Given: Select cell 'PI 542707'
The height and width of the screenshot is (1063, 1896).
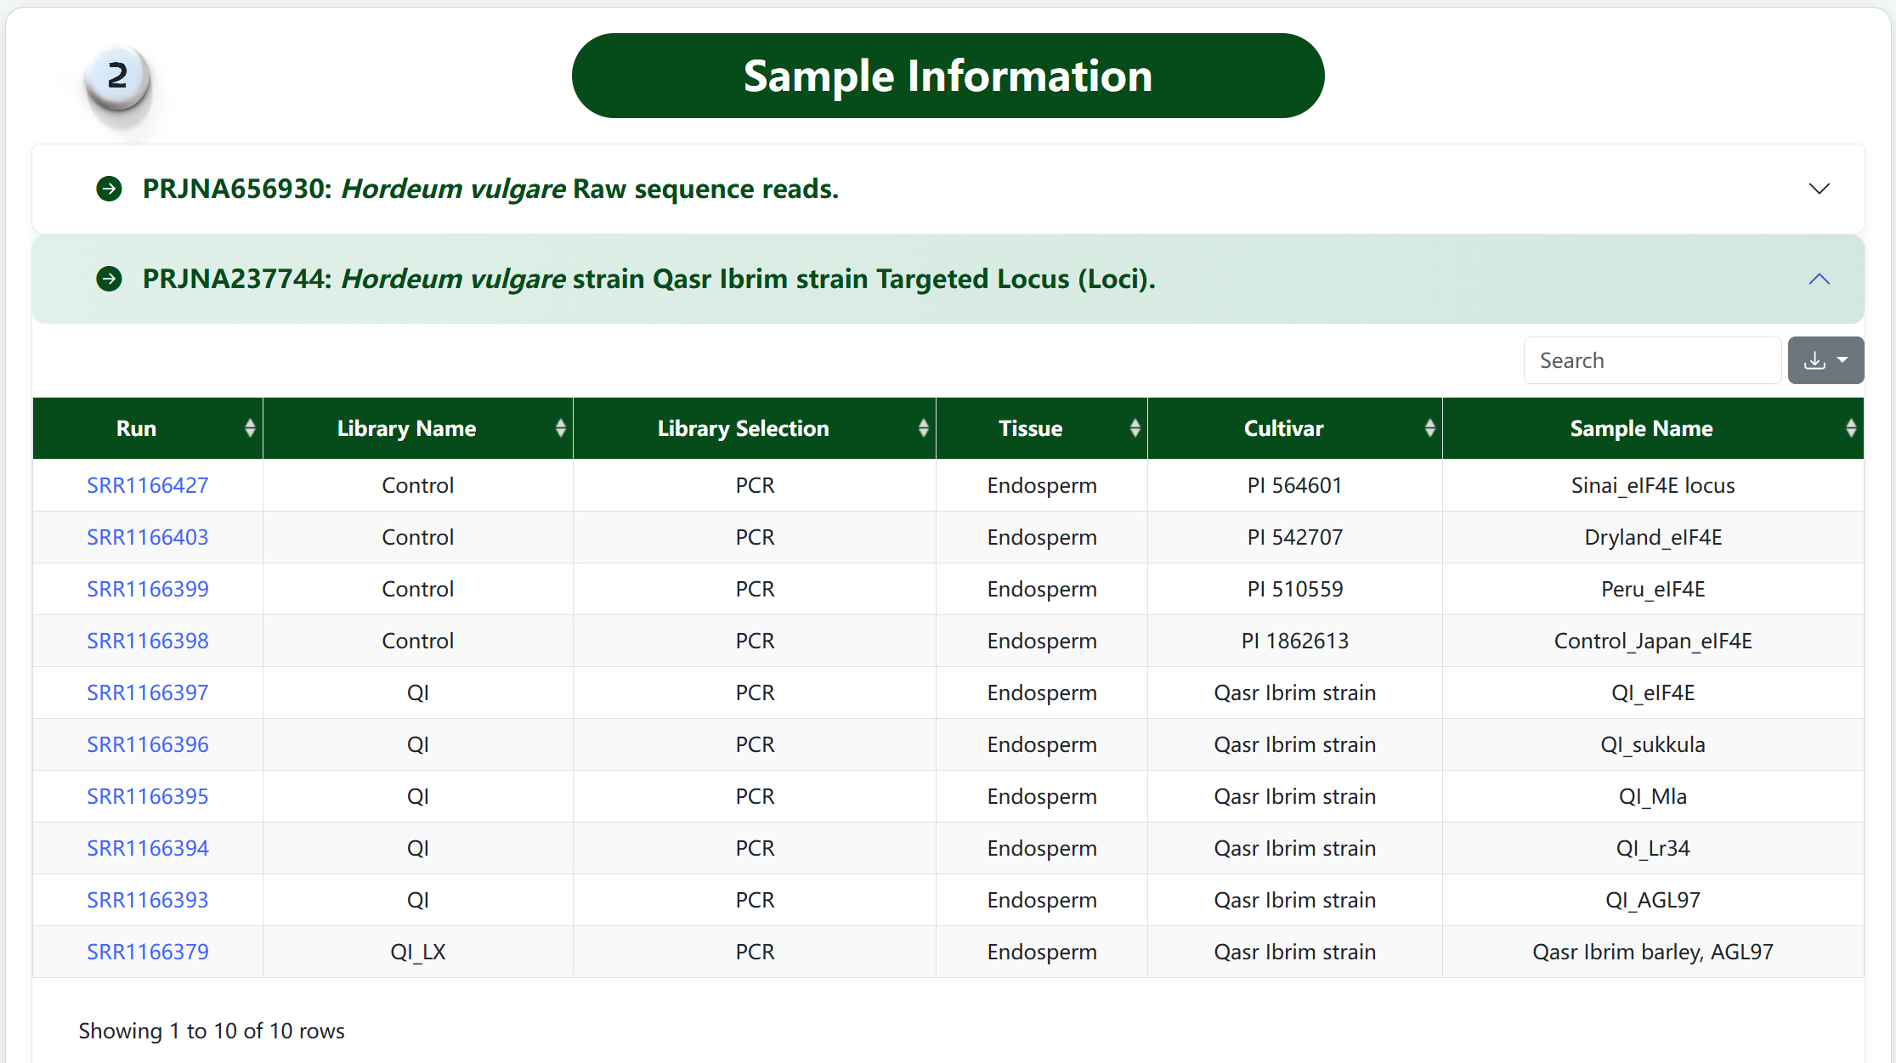Looking at the screenshot, I should tap(1294, 537).
